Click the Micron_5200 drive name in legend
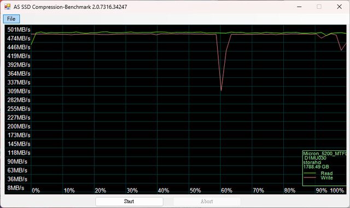350x208 pixels. pyautogui.click(x=325, y=154)
